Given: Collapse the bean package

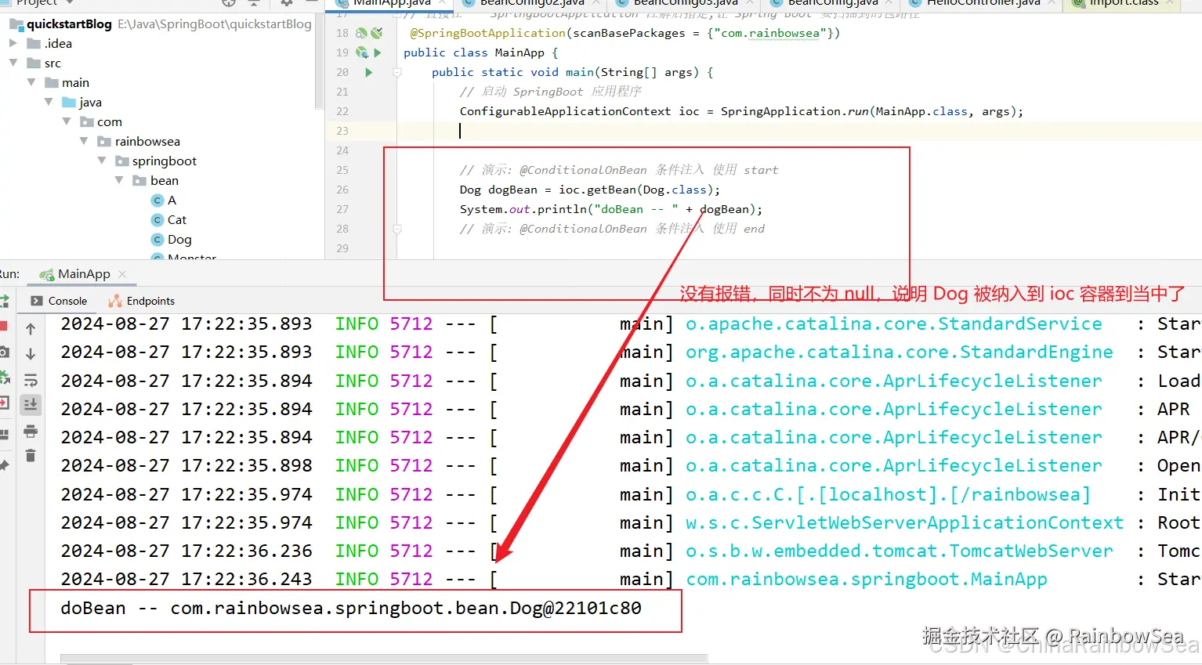Looking at the screenshot, I should (119, 180).
